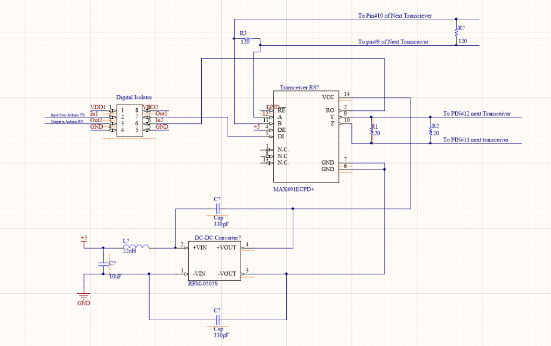551x346 pixels.
Task: Click the R2 resistor symbol
Action: point(430,129)
